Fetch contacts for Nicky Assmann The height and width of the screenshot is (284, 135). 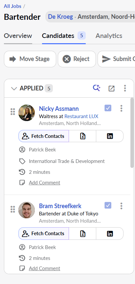point(43,136)
